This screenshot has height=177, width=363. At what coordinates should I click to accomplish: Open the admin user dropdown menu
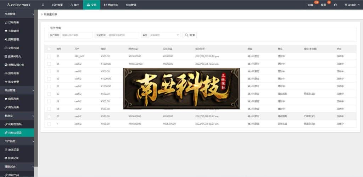click(352, 5)
